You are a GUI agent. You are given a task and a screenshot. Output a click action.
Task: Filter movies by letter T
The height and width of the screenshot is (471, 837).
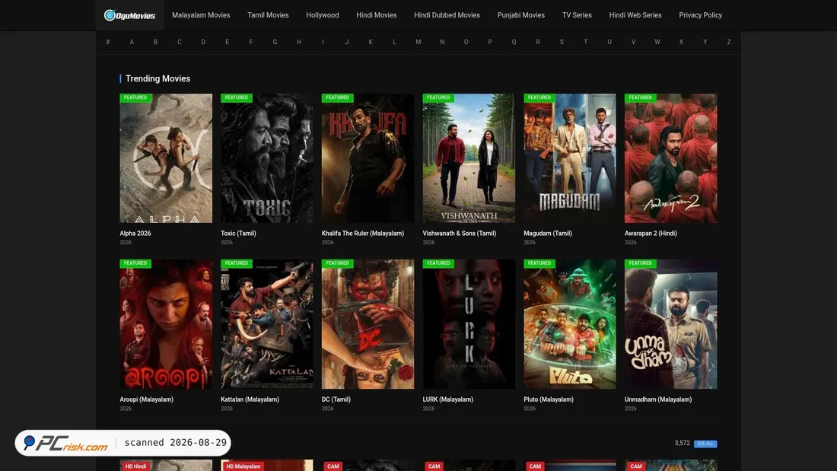[x=586, y=42]
